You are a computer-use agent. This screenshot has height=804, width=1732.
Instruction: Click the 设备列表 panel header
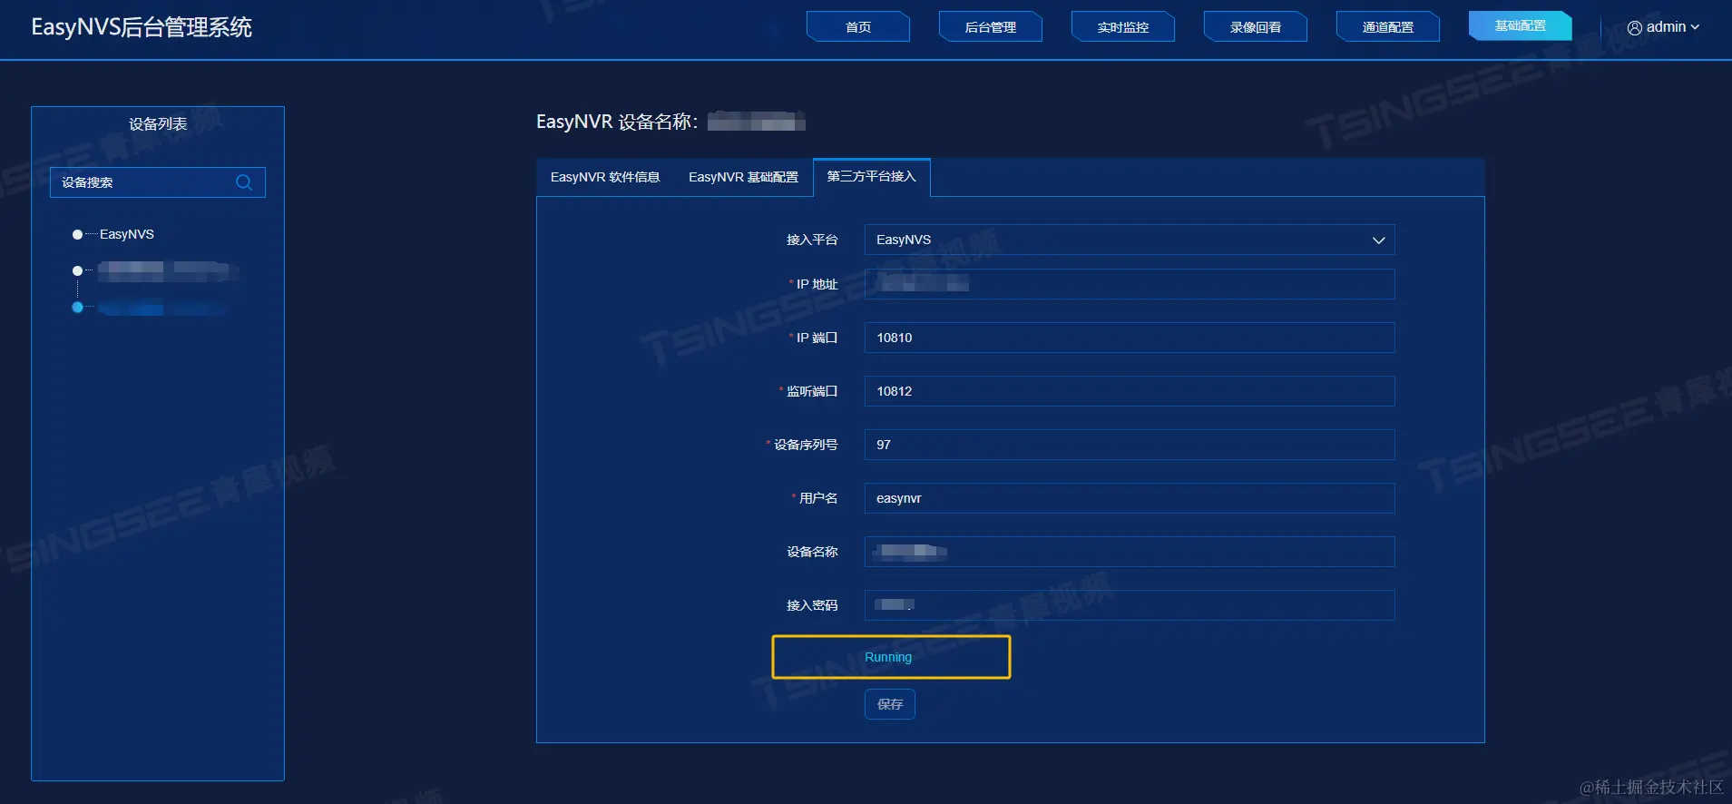coord(158,124)
